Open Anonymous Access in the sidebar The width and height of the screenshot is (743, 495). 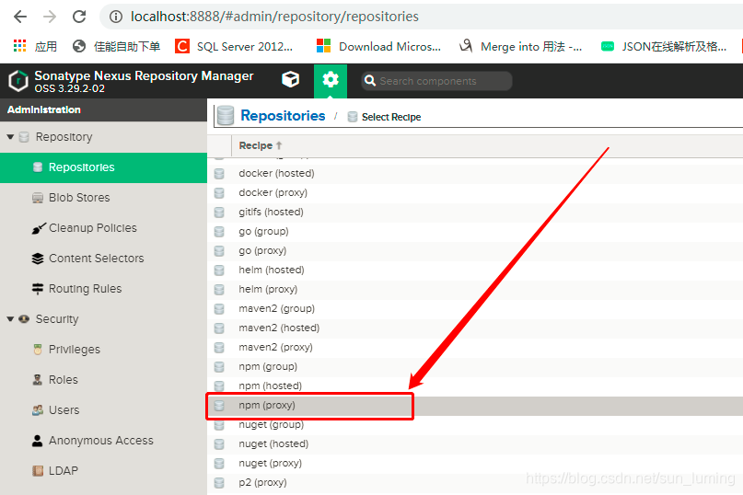(x=103, y=440)
